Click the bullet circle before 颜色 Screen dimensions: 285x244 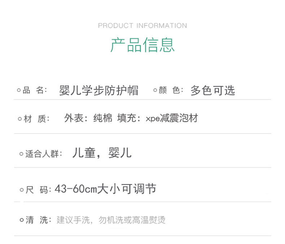[155, 90]
